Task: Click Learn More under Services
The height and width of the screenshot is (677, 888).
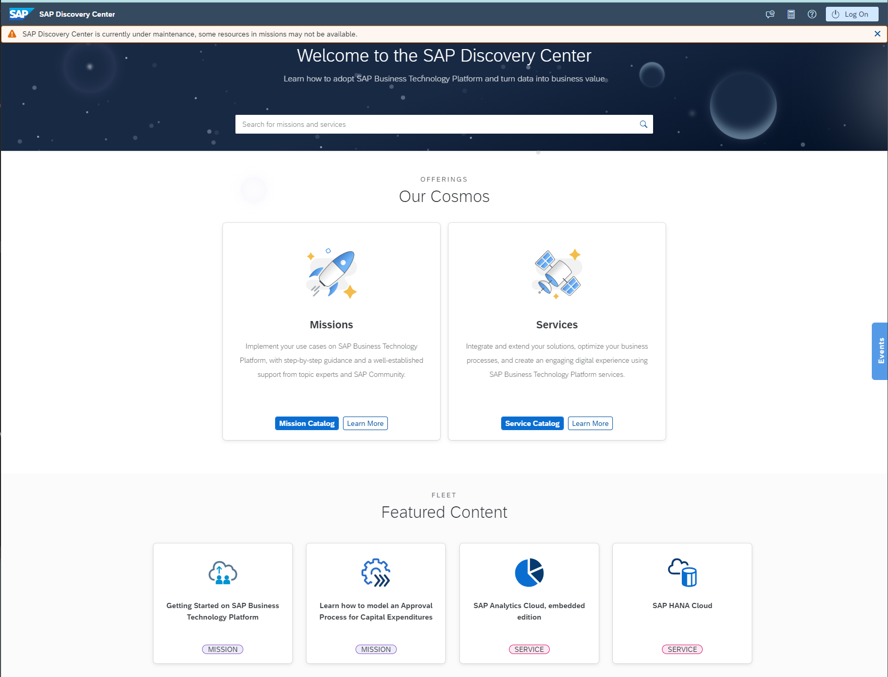Action: 590,423
